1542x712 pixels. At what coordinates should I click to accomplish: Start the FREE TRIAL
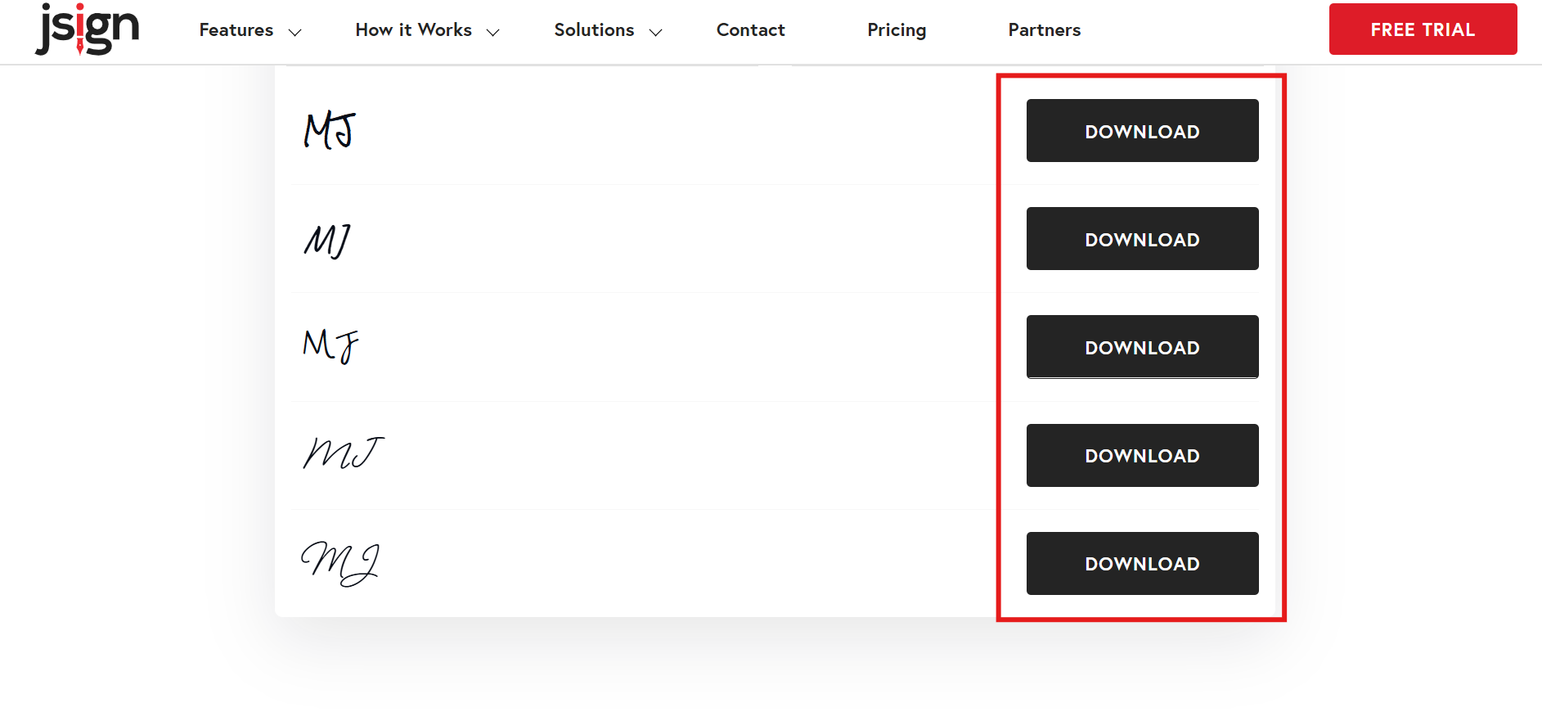[x=1423, y=29]
